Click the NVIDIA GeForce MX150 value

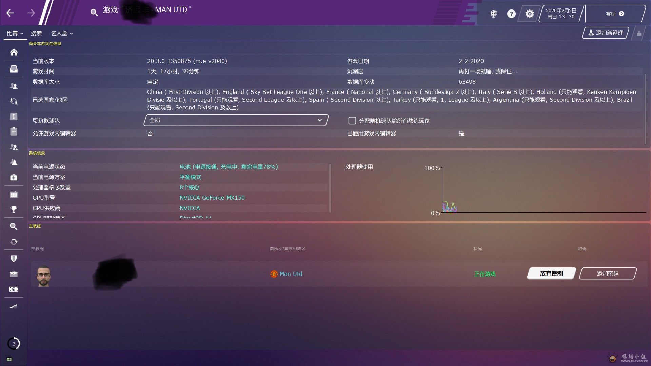pyautogui.click(x=212, y=198)
